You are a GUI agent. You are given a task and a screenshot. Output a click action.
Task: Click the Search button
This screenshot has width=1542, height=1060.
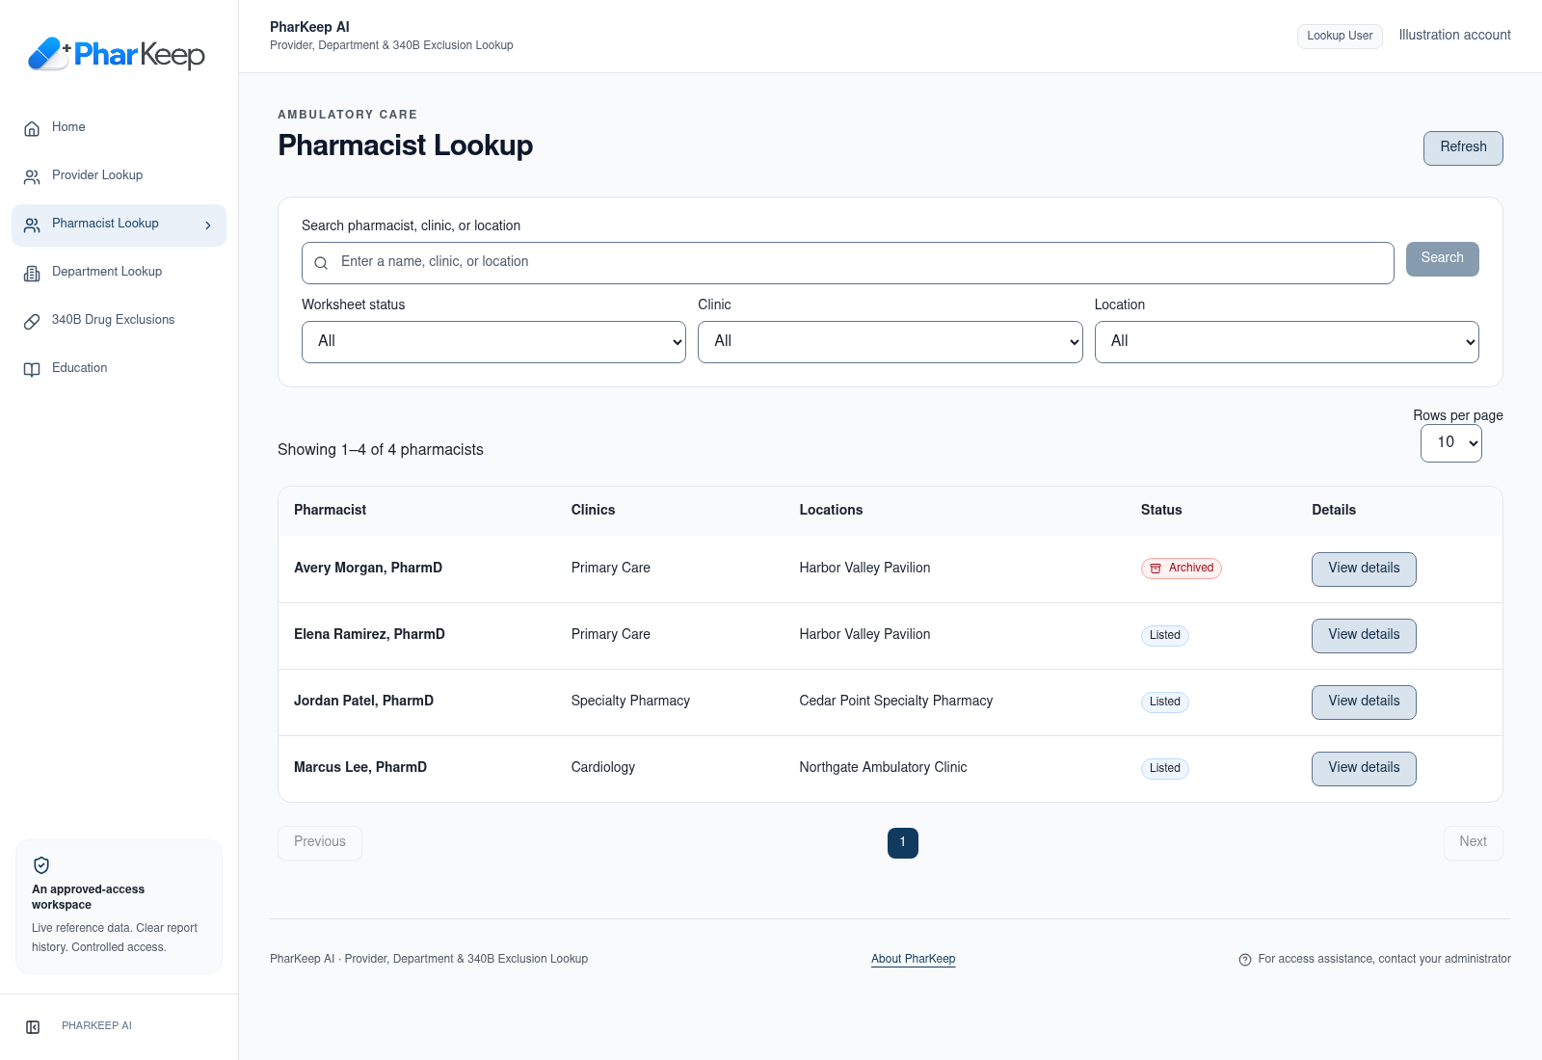tap(1442, 259)
